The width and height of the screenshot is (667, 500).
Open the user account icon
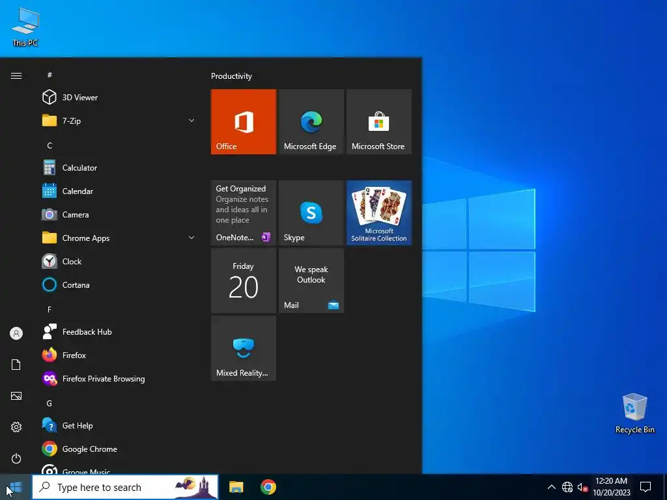pos(16,333)
